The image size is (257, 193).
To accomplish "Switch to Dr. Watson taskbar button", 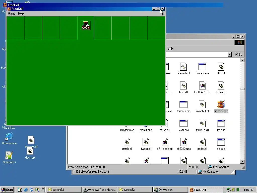I will pos(170,190).
